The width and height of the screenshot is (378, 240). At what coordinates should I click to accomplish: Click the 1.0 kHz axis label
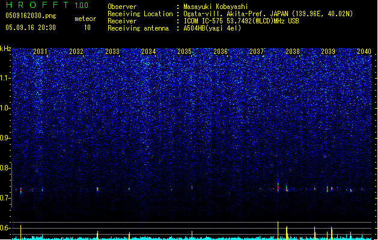(5, 108)
